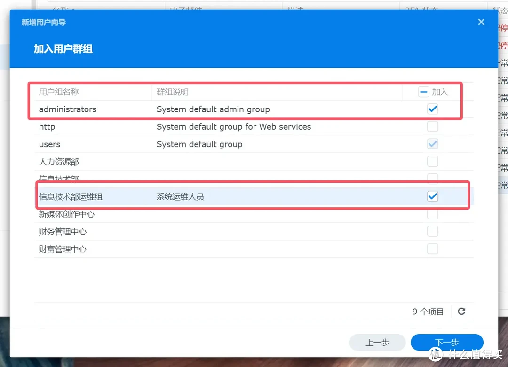This screenshot has width=508, height=367.
Task: Check the 新媒体创作中心 group
Action: coord(432,214)
